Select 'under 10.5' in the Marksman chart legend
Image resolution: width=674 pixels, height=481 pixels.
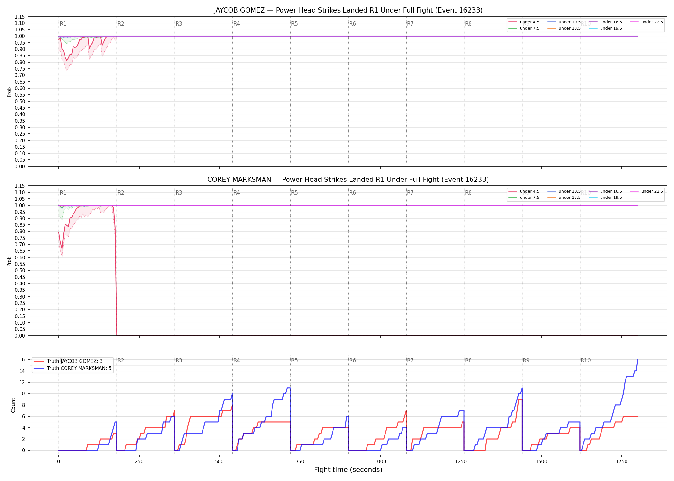[564, 191]
